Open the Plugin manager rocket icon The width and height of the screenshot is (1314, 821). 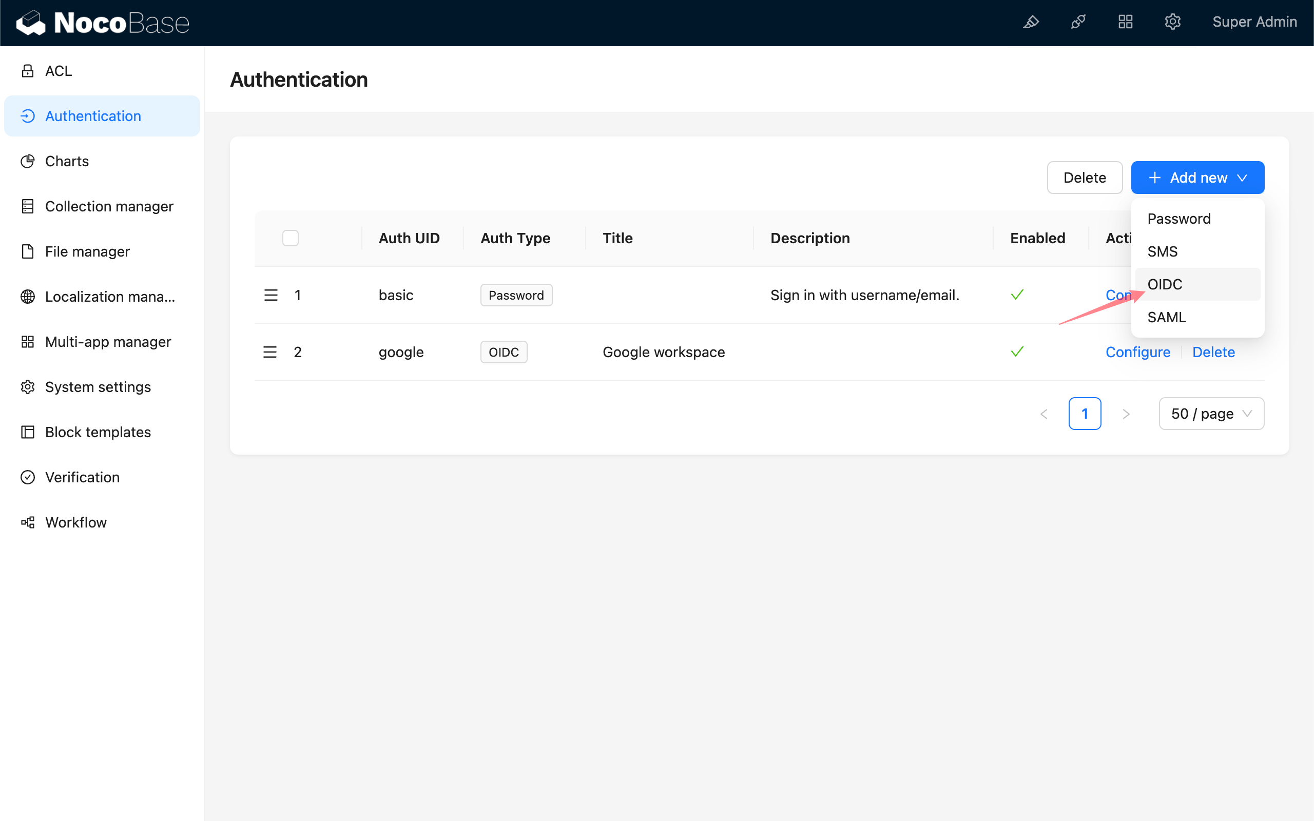[1078, 22]
